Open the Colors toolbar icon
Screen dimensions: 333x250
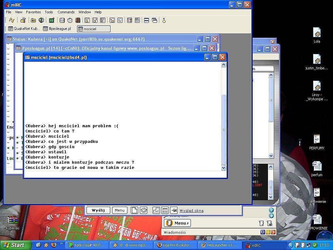pyautogui.click(x=78, y=20)
